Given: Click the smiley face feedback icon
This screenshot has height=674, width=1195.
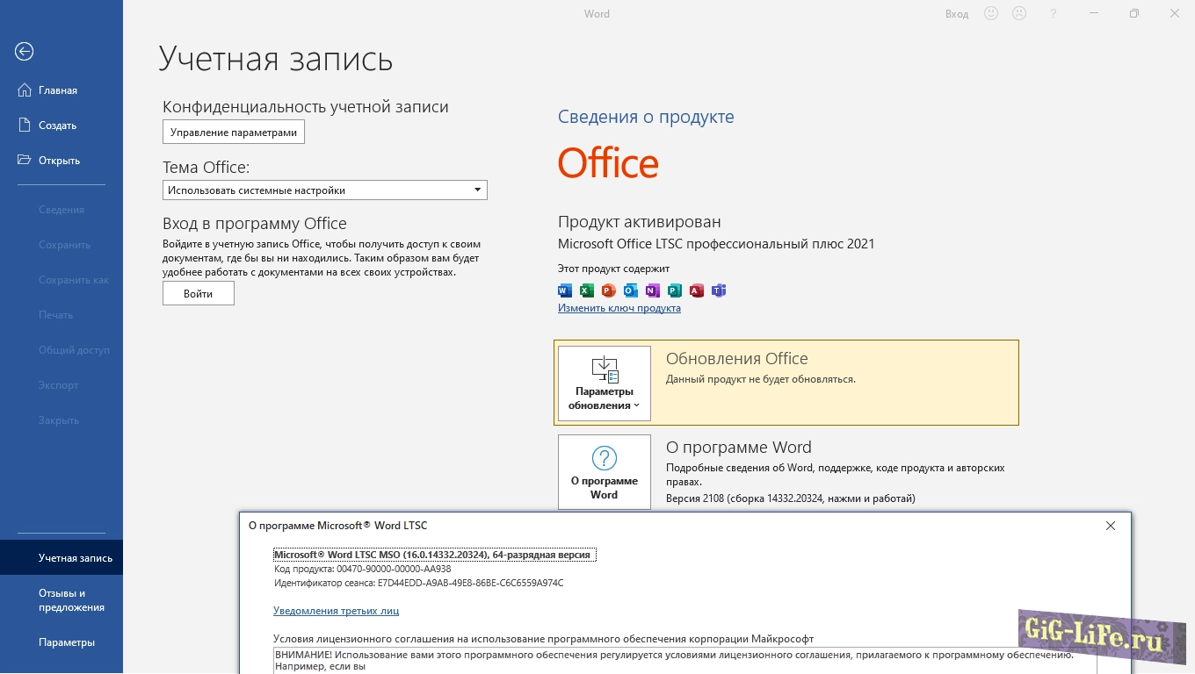Looking at the screenshot, I should pyautogui.click(x=991, y=14).
